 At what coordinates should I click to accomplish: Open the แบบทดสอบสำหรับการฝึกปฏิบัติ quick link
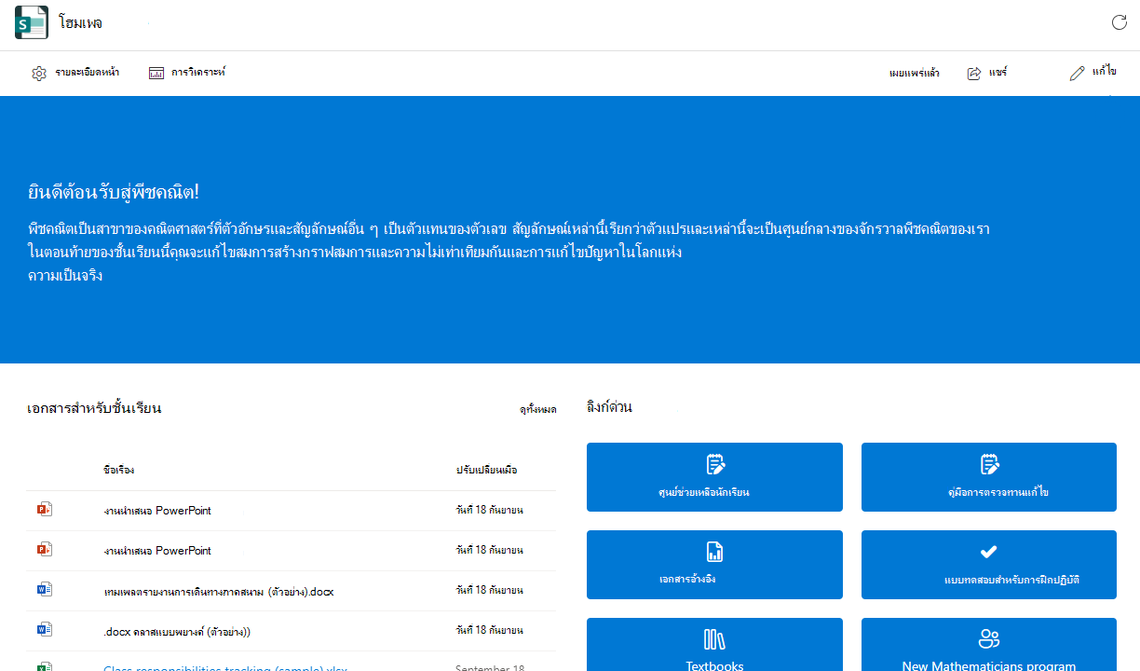coord(989,565)
